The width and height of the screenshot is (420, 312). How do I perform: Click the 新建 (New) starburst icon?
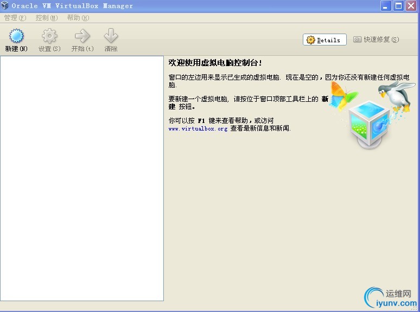16,36
